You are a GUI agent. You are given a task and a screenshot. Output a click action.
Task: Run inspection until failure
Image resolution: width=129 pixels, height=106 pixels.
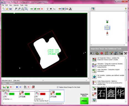38,9
